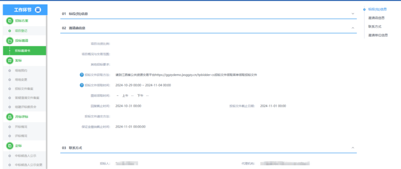The image size is (401, 169).
Task: Open 场地预约 in the sidebar
Action: pos(21,70)
